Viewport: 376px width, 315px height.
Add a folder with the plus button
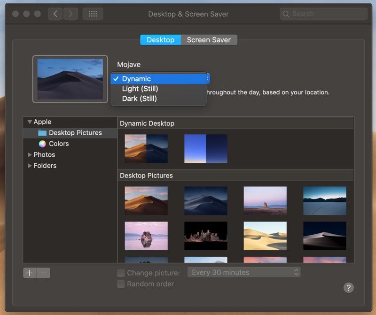[30, 273]
